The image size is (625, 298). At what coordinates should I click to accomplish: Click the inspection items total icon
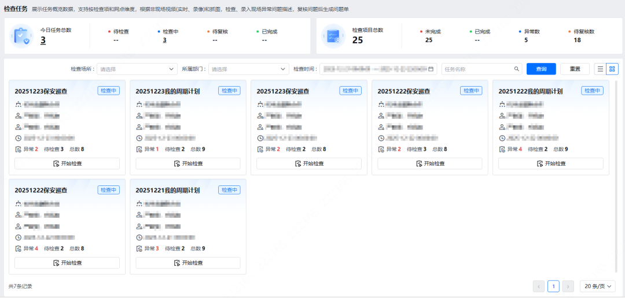coord(334,36)
